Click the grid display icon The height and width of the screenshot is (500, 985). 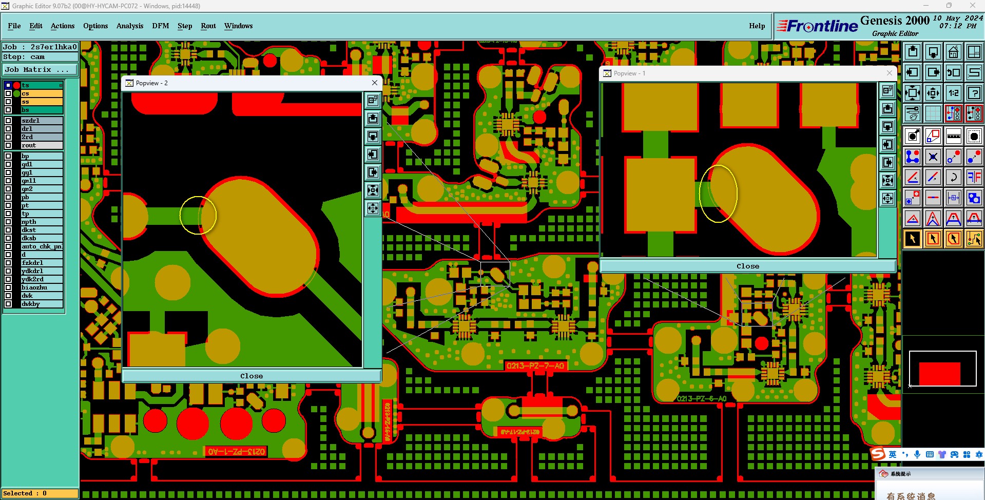pyautogui.click(x=933, y=113)
